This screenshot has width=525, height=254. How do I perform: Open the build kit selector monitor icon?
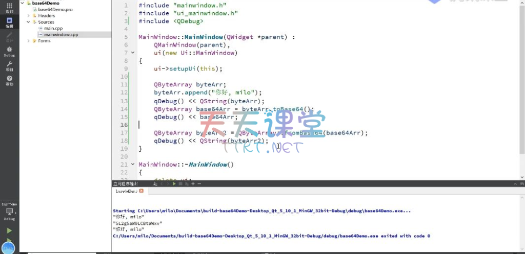[x=9, y=211]
